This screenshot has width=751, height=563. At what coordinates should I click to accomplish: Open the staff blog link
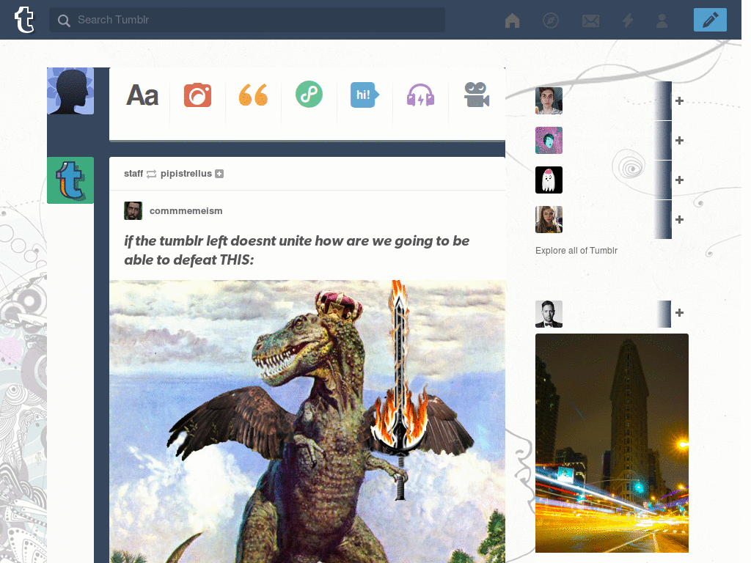pyautogui.click(x=133, y=173)
